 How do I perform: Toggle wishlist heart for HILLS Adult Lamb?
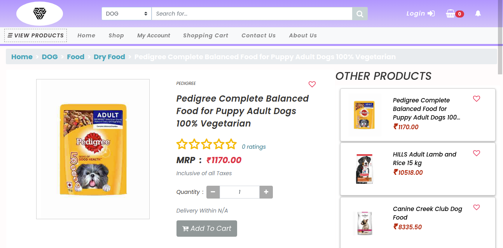[x=477, y=153]
